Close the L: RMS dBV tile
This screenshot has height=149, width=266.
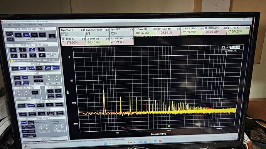(202, 28)
